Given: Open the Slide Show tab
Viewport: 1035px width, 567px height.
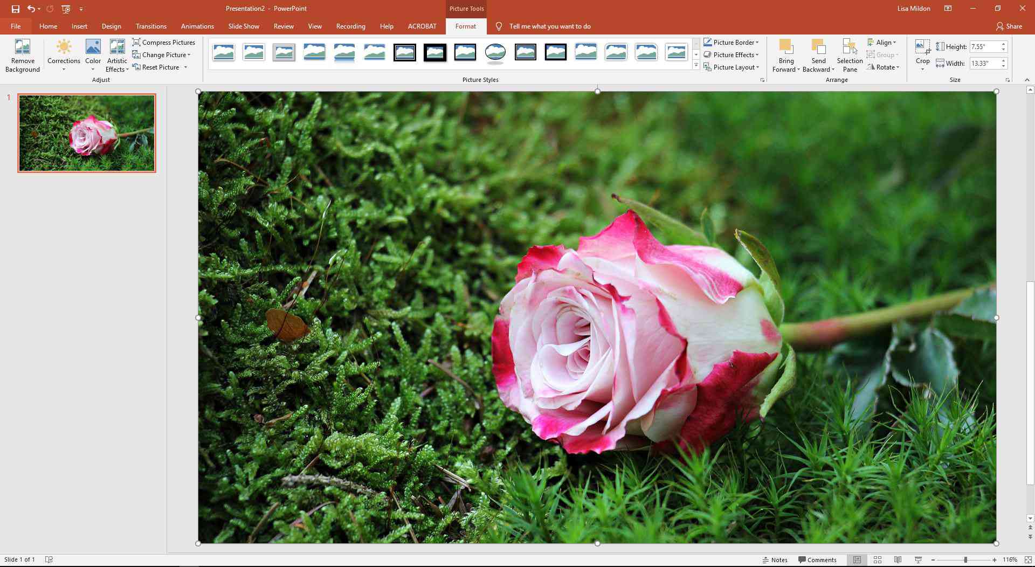Looking at the screenshot, I should pyautogui.click(x=243, y=26).
